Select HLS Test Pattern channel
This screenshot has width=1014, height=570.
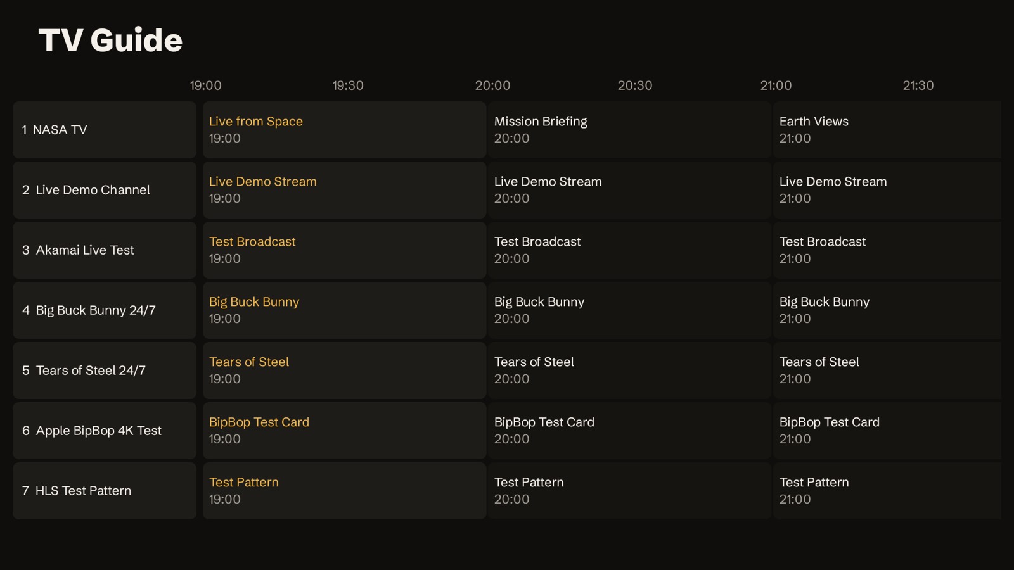coord(105,491)
